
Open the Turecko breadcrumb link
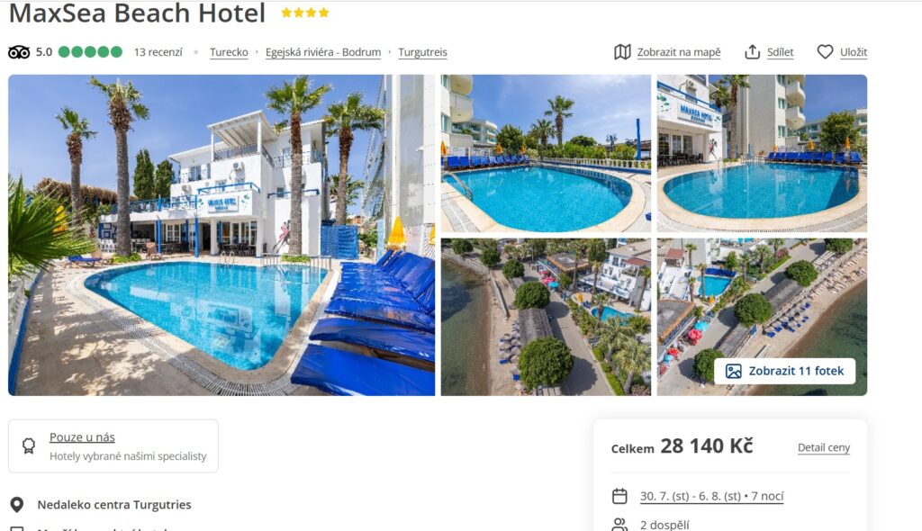[229, 52]
